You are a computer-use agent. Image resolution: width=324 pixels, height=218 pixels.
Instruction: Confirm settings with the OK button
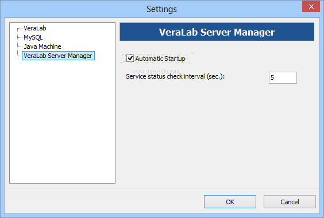(230, 202)
